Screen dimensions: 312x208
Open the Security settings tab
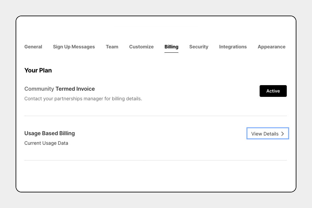[199, 47]
